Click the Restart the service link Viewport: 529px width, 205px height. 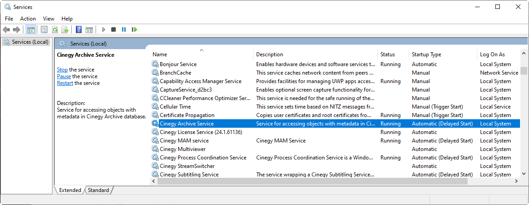tap(65, 83)
